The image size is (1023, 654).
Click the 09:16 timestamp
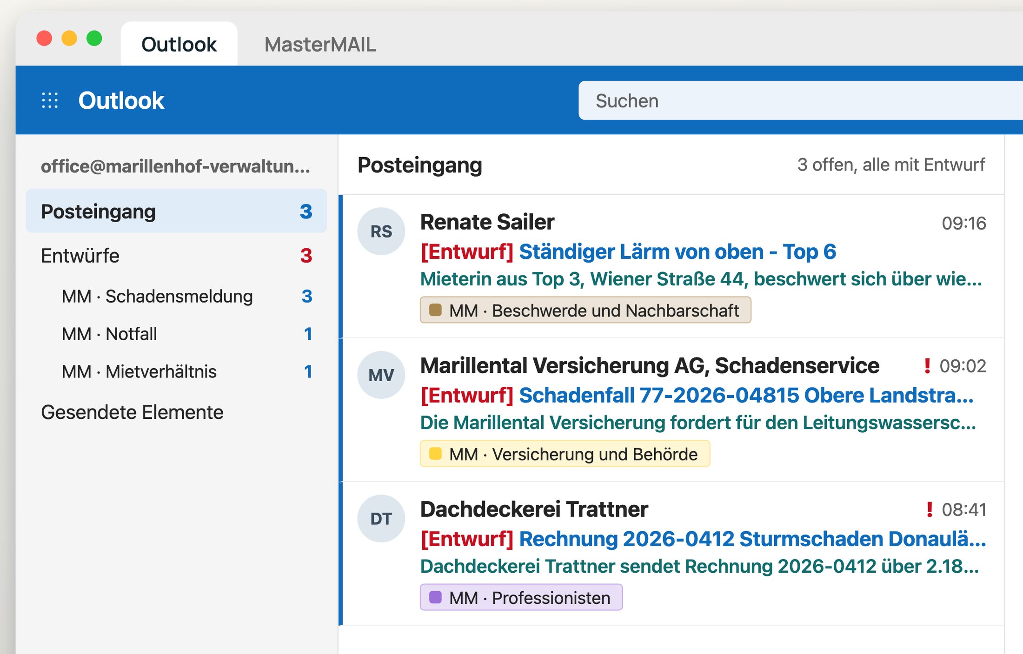[x=963, y=224]
